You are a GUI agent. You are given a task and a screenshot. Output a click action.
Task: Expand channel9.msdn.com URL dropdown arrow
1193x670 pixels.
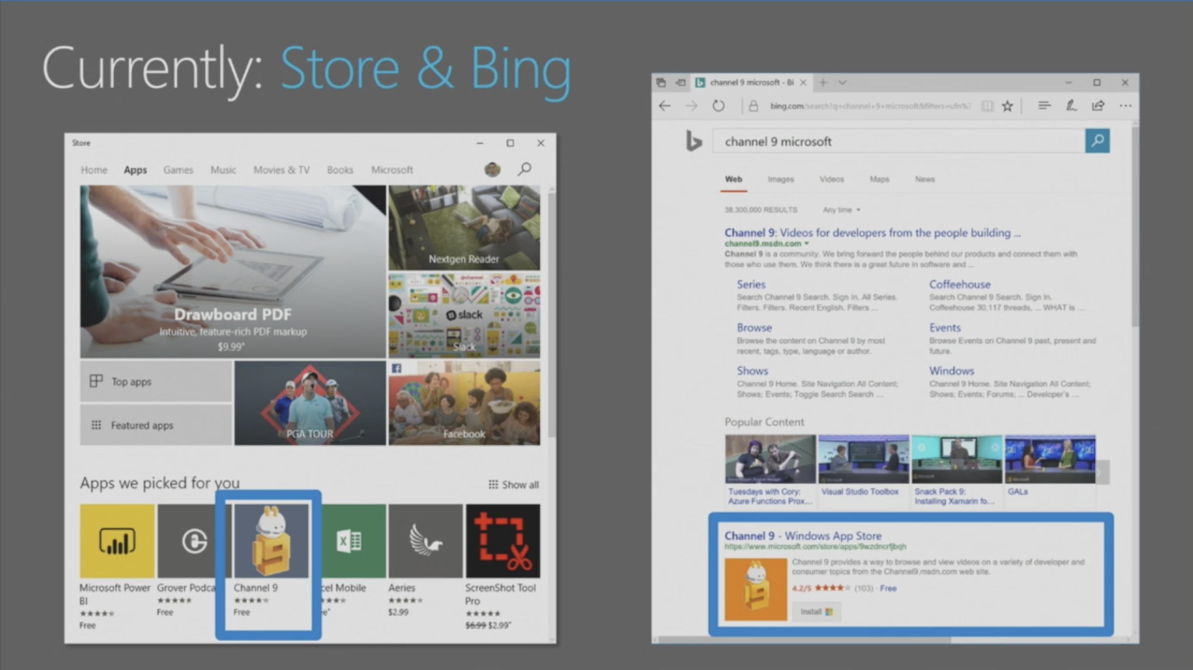[x=807, y=244]
